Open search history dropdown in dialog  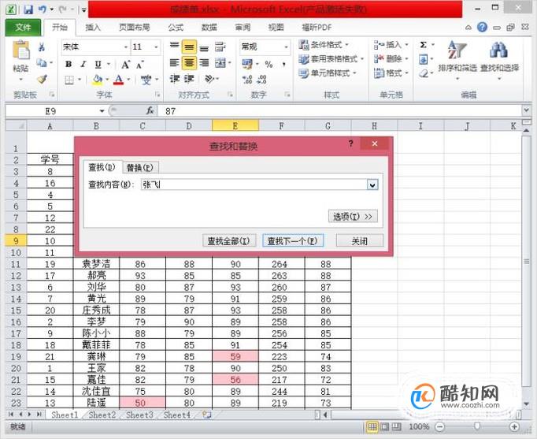tap(372, 185)
